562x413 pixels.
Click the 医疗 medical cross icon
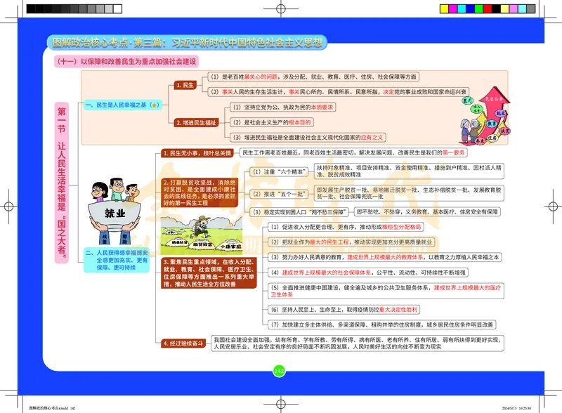coord(468,100)
